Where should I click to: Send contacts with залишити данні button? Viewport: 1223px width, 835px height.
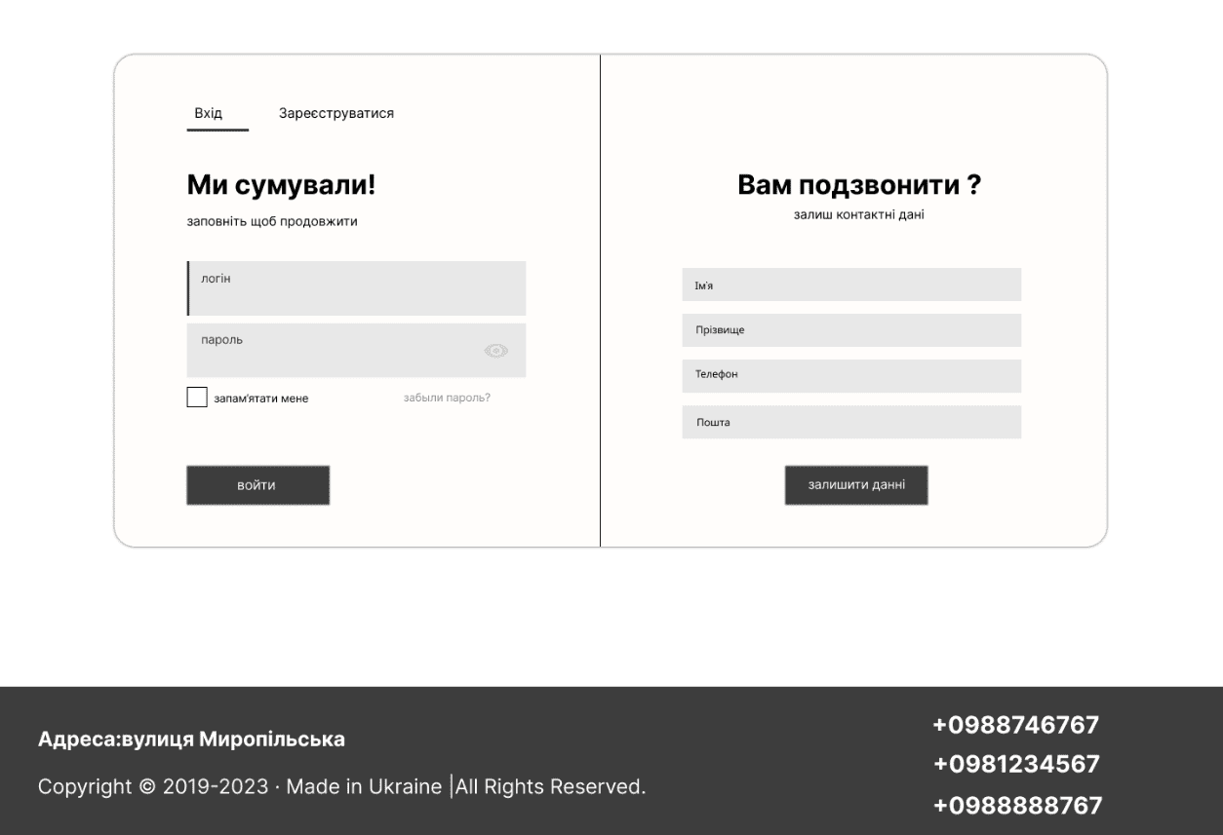[x=856, y=485]
